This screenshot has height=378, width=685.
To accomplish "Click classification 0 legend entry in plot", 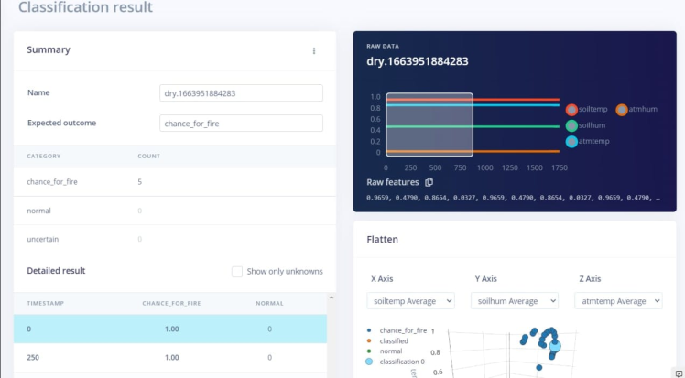I will [x=395, y=362].
